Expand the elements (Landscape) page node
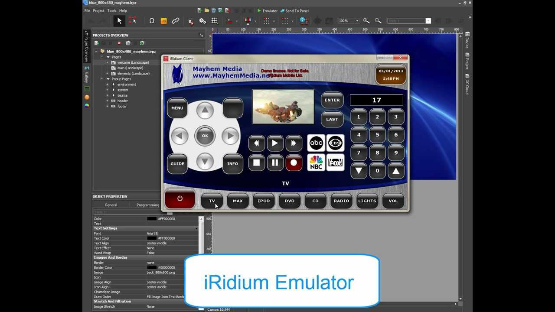Viewport: 555px width, 312px height. [108, 73]
